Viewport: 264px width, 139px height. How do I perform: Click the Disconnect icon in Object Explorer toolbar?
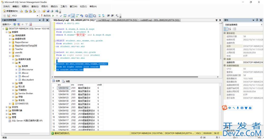tap(19, 25)
